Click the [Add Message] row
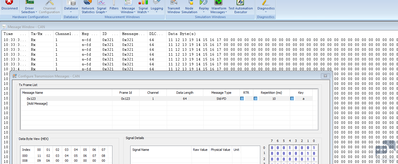This screenshot has height=164, width=398. (x=37, y=104)
